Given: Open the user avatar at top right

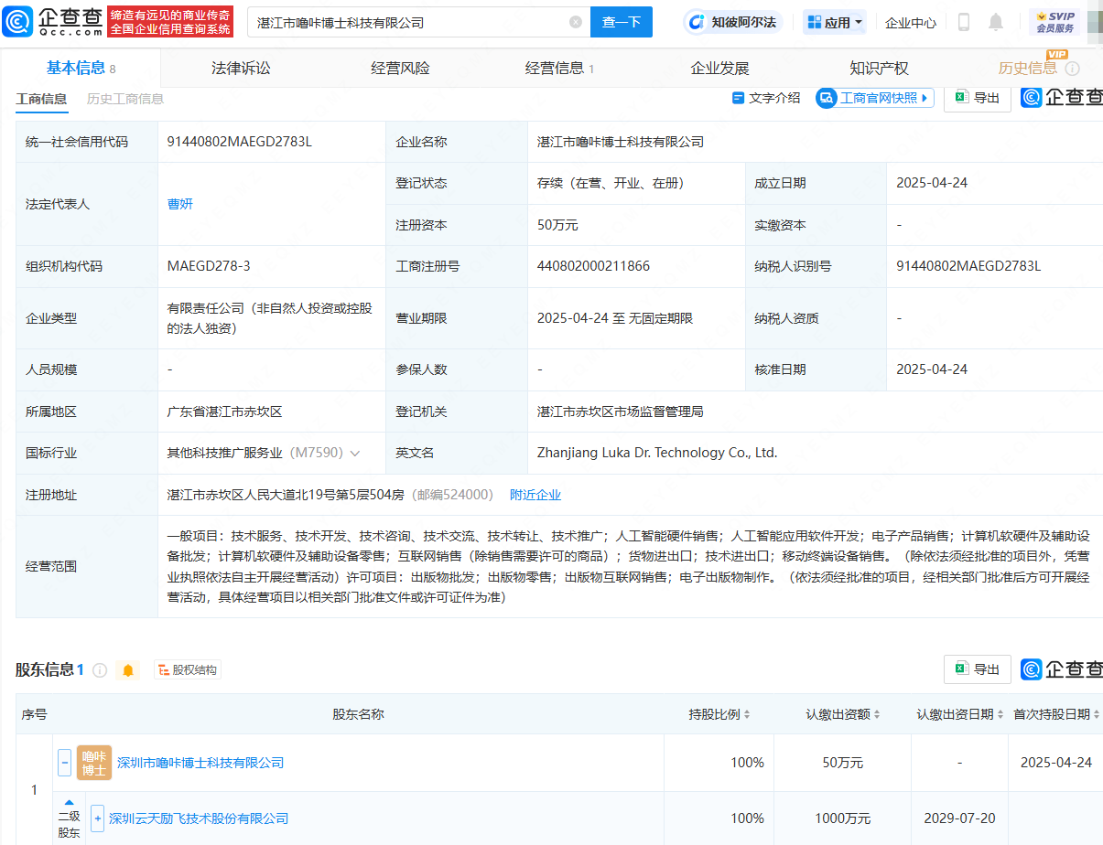Looking at the screenshot, I should (1095, 22).
